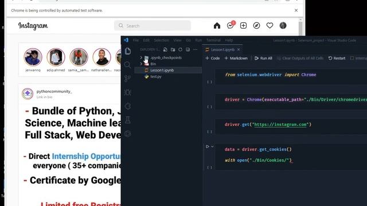Create new Instagram post plus icon
The height and width of the screenshot is (206, 367).
click(x=243, y=26)
